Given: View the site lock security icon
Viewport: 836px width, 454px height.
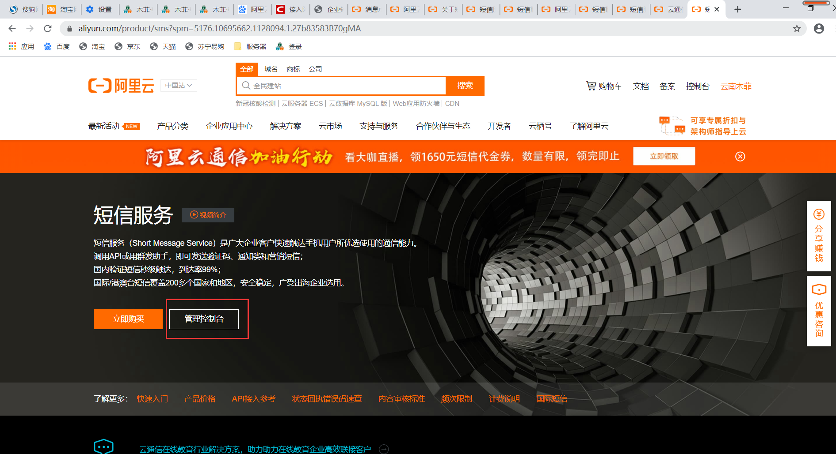Looking at the screenshot, I should [69, 29].
